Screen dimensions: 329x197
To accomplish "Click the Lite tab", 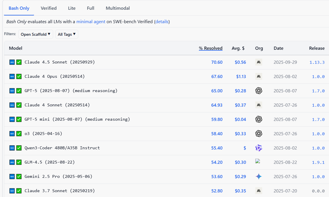I will [72, 8].
